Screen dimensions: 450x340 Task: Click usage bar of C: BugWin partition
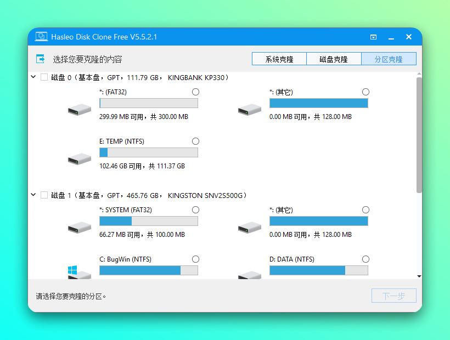(149, 270)
